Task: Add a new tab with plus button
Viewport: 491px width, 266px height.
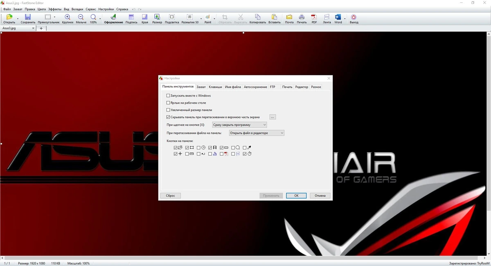Action: (41, 28)
